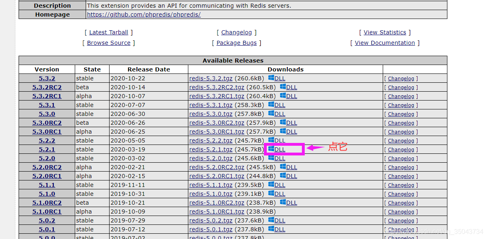487x239 pixels.
Task: Click the Windows DLL icon for 5.2.0
Action: pyautogui.click(x=271, y=158)
